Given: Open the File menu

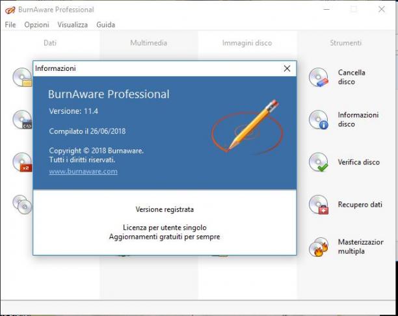Looking at the screenshot, I should [x=10, y=25].
